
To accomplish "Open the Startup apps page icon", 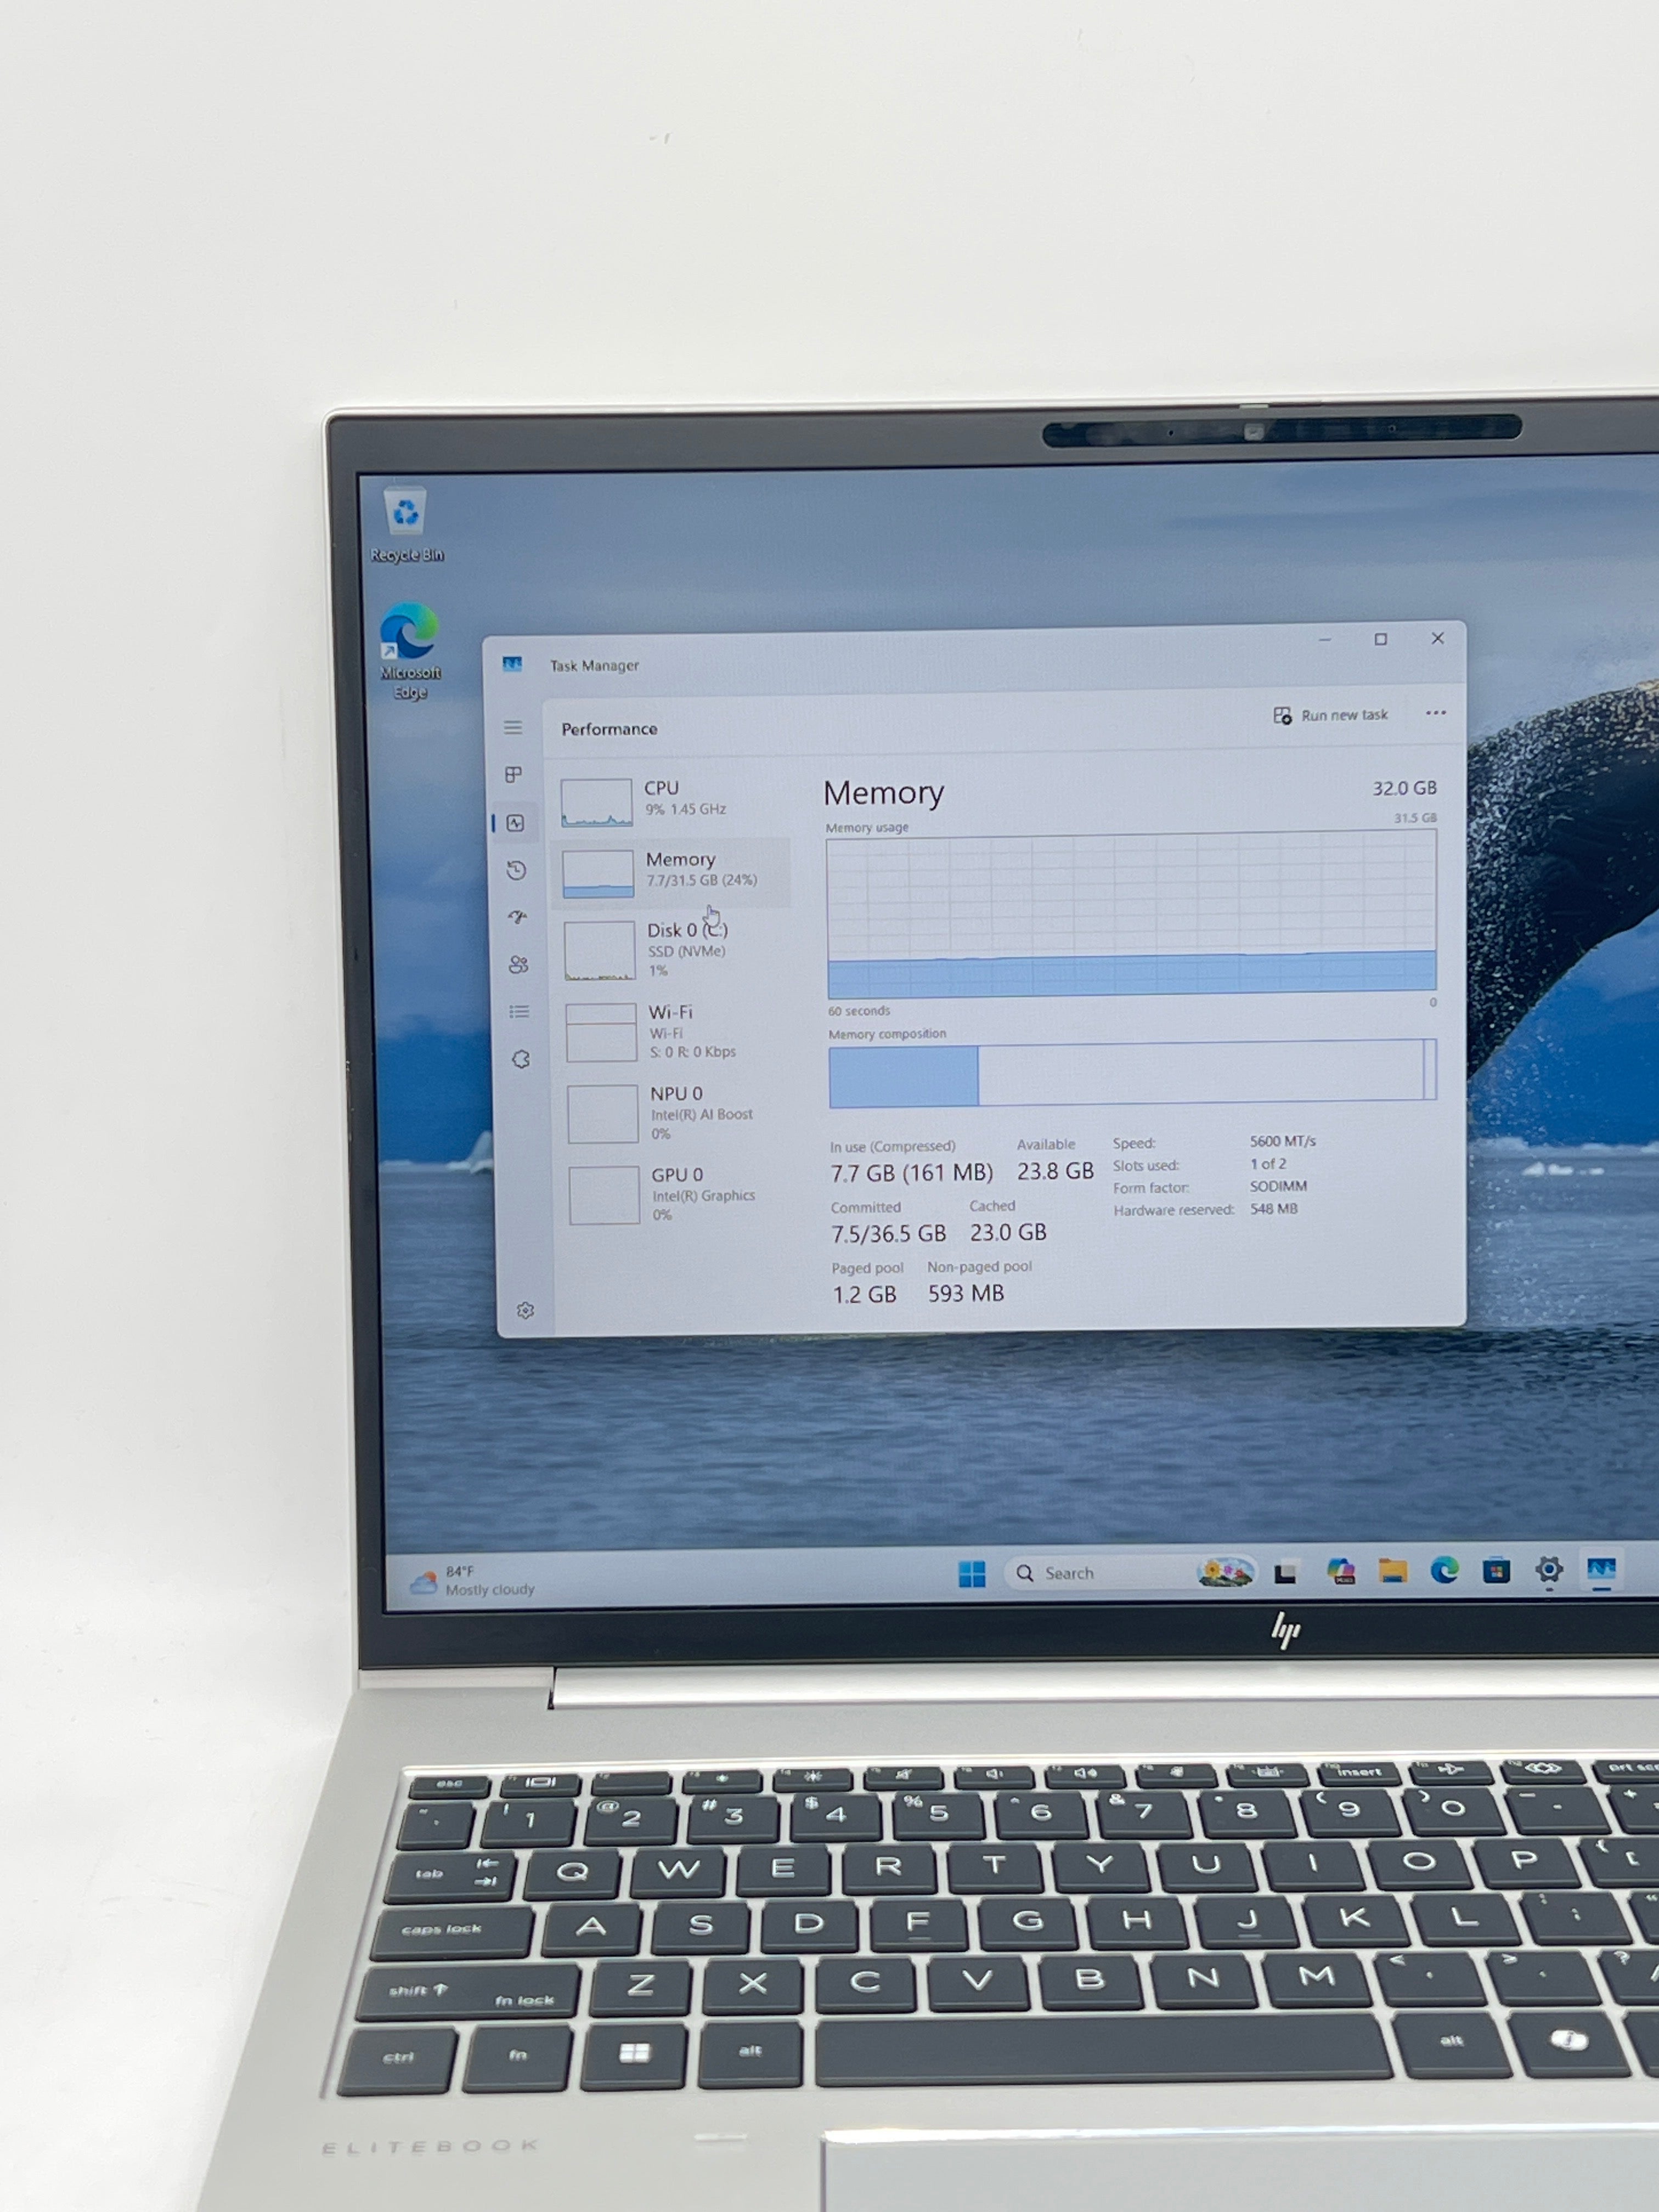I will point(517,917).
